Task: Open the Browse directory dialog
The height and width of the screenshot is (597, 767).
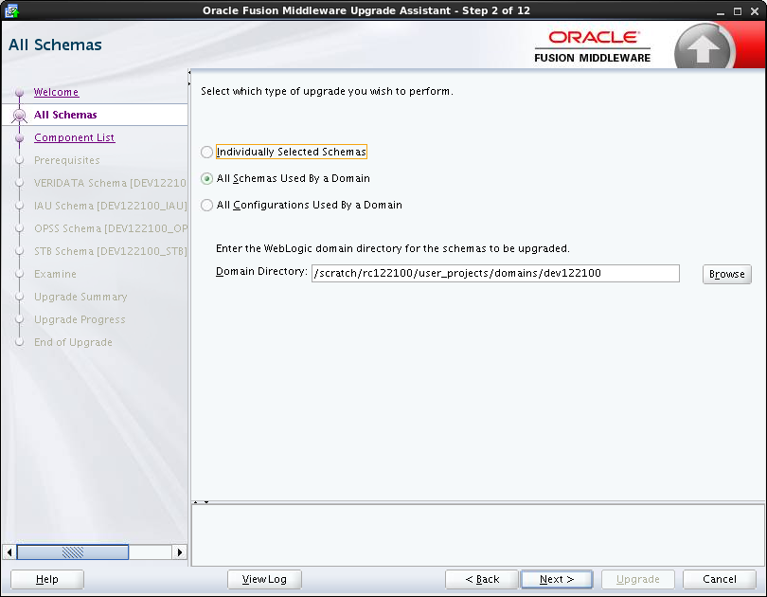Action: point(726,274)
